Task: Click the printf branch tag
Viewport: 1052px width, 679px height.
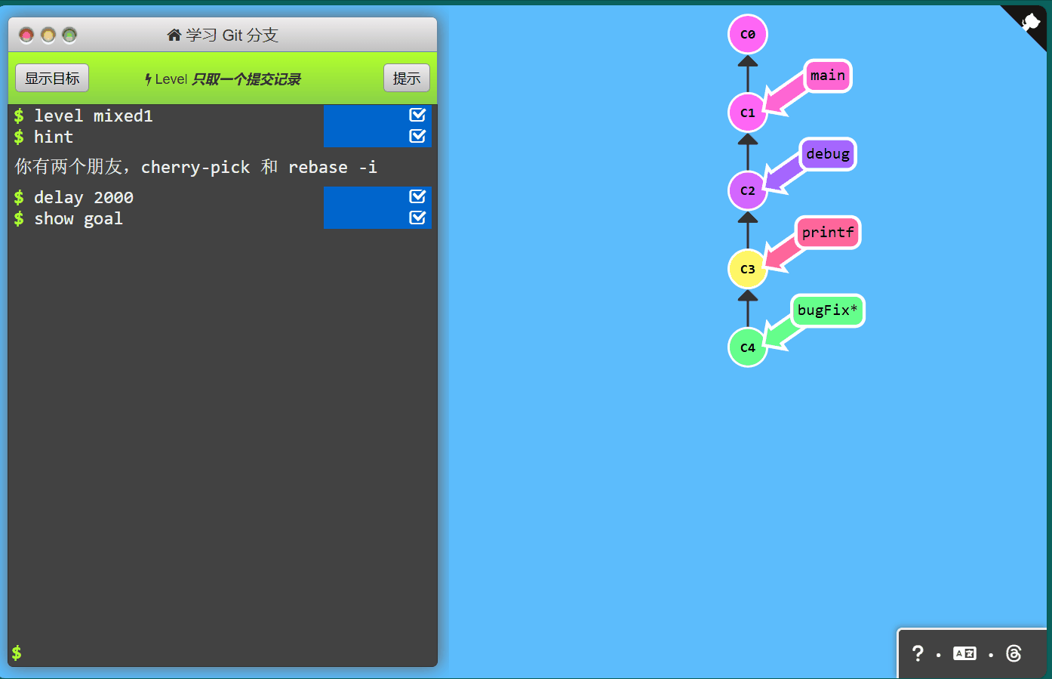Action: pyautogui.click(x=827, y=233)
